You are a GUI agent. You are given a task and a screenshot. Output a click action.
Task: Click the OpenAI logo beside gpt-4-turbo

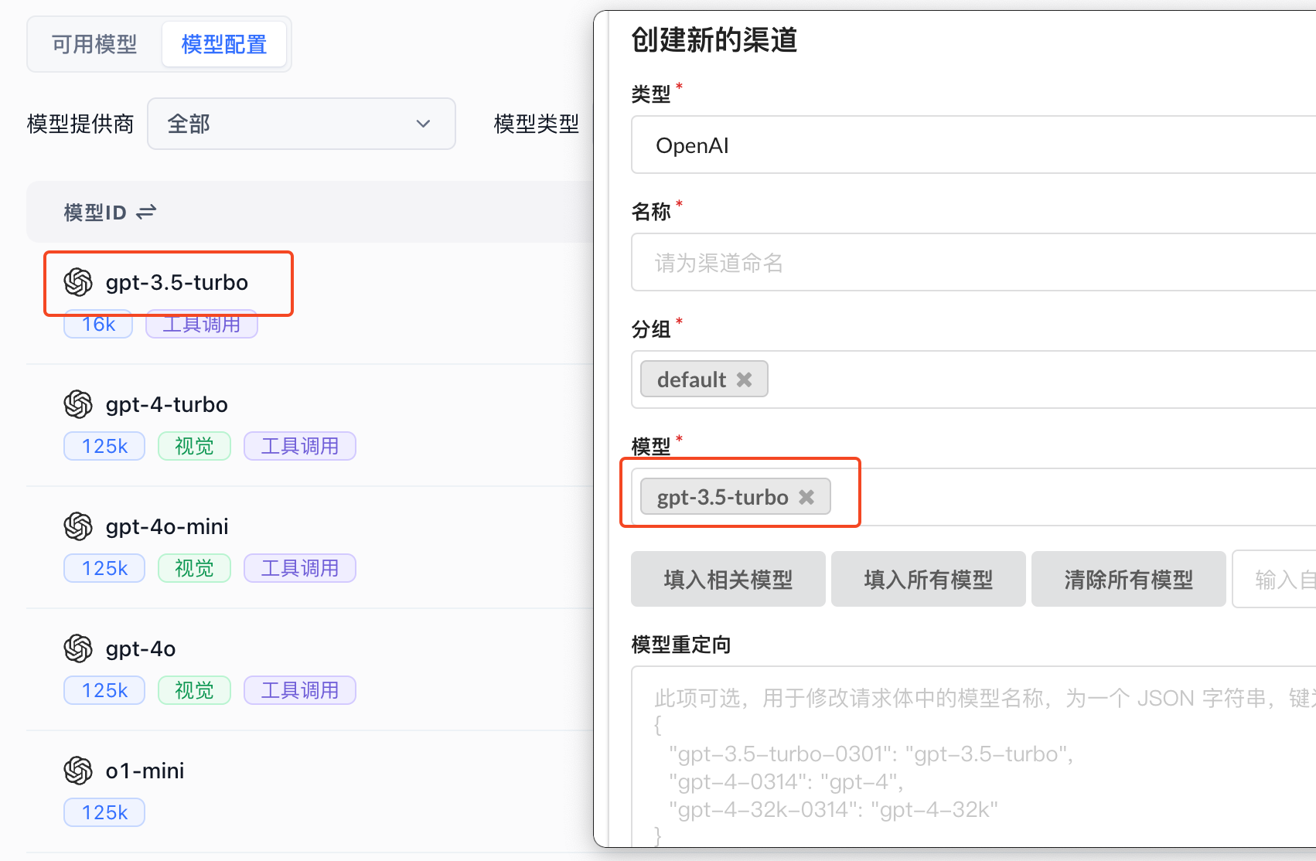tap(78, 404)
